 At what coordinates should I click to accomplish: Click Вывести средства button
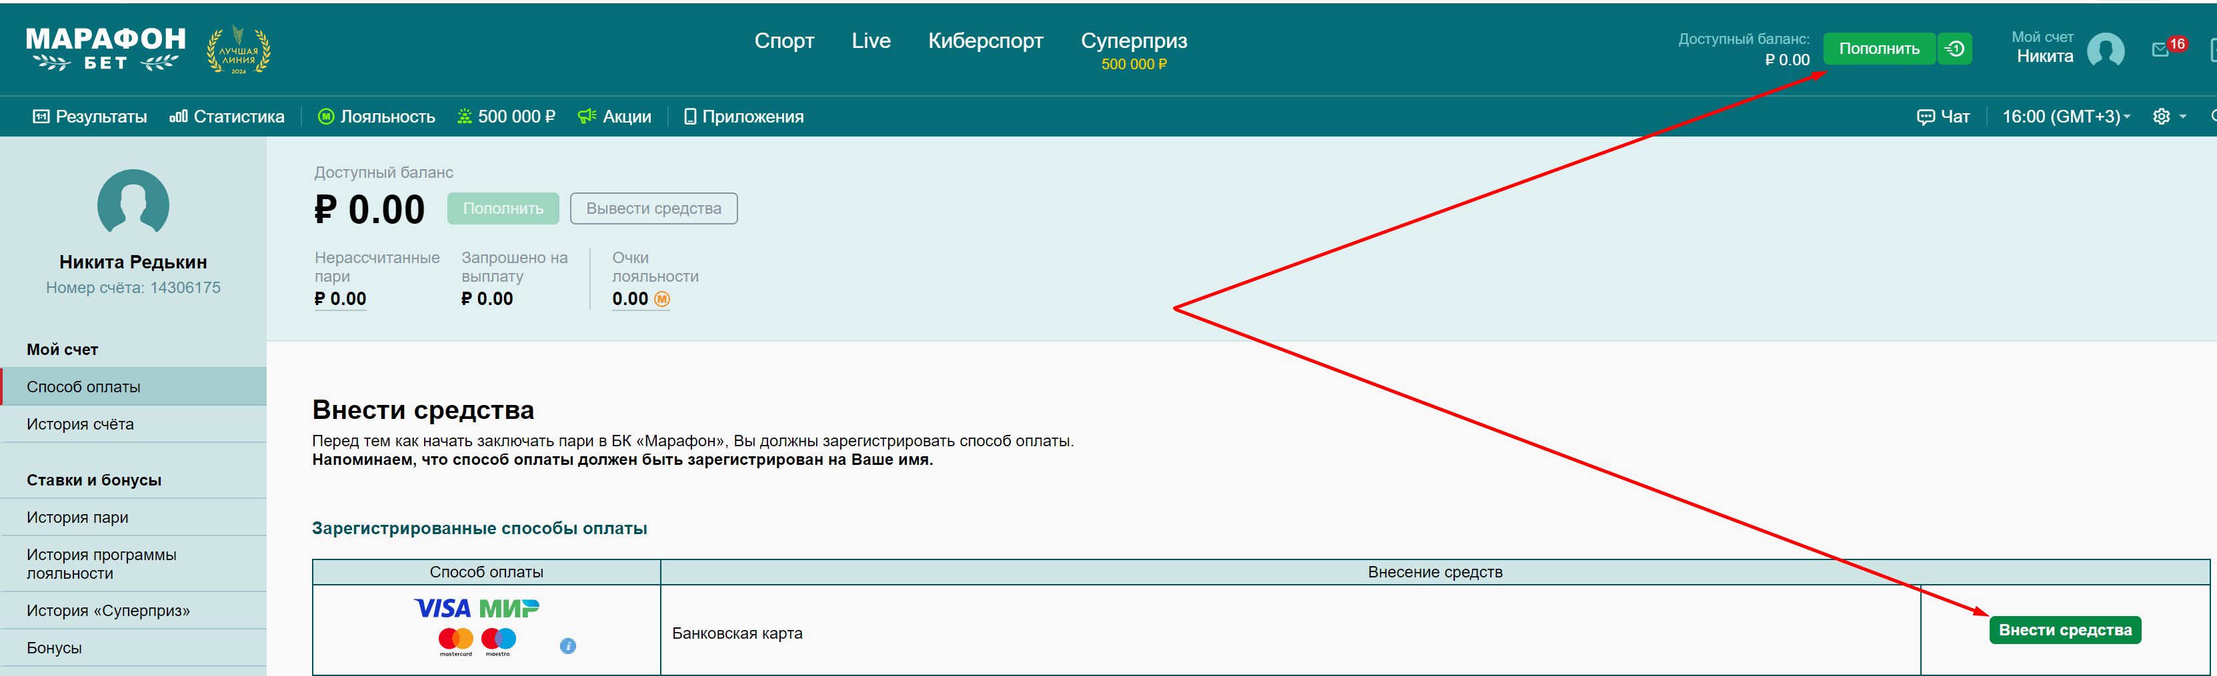coord(653,209)
